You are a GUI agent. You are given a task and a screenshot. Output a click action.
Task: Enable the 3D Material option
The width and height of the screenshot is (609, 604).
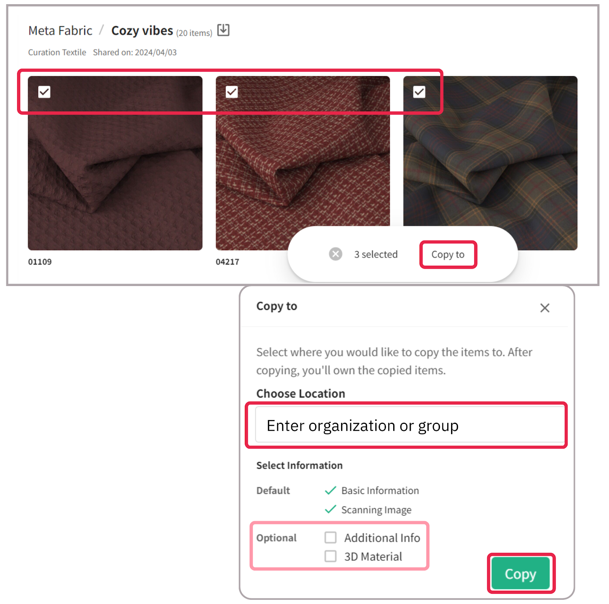(330, 556)
